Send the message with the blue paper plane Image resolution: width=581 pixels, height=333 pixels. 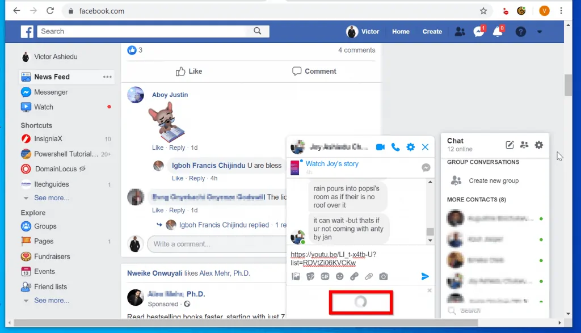(425, 276)
